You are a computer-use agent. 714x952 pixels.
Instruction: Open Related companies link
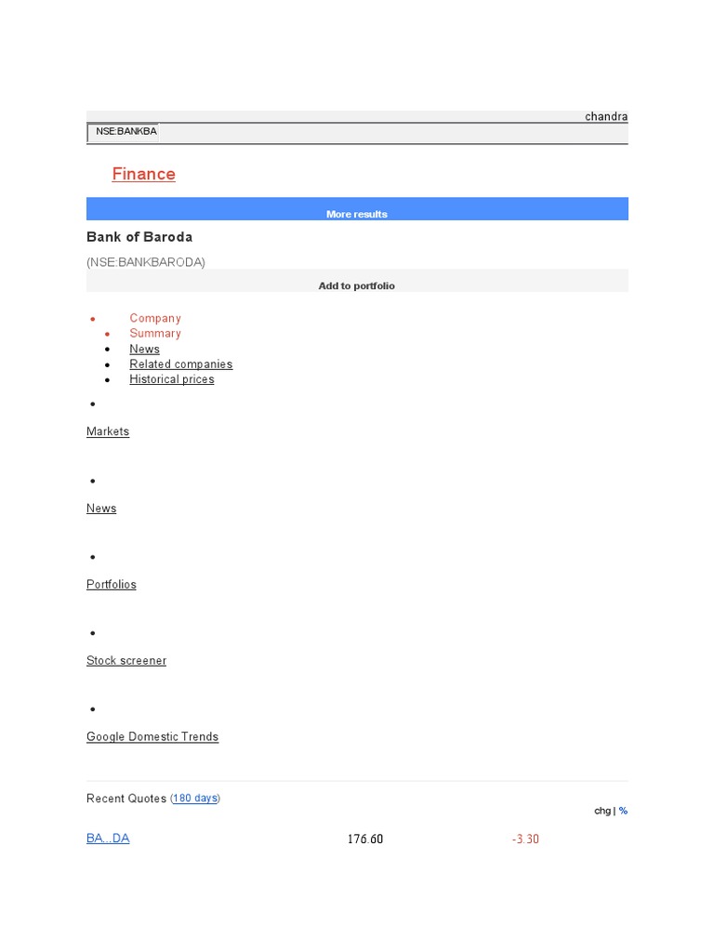pyautogui.click(x=180, y=364)
